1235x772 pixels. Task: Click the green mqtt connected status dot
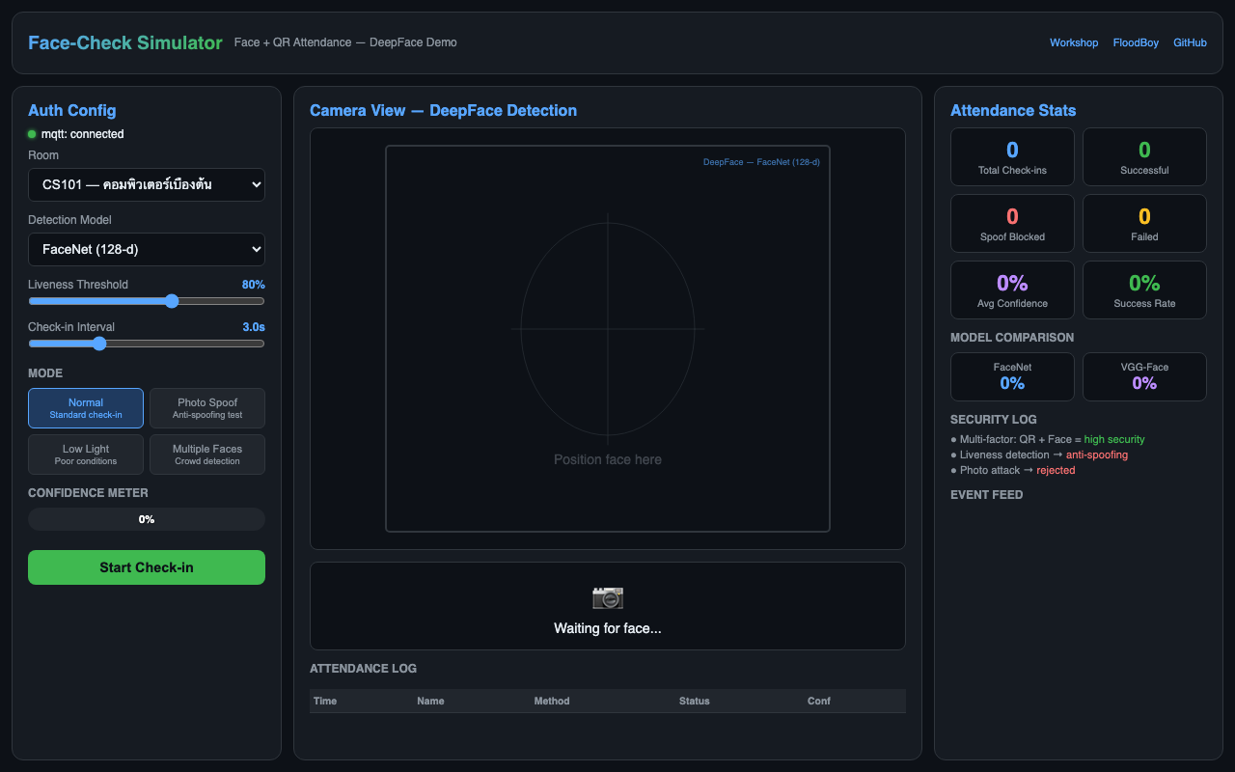tap(32, 134)
